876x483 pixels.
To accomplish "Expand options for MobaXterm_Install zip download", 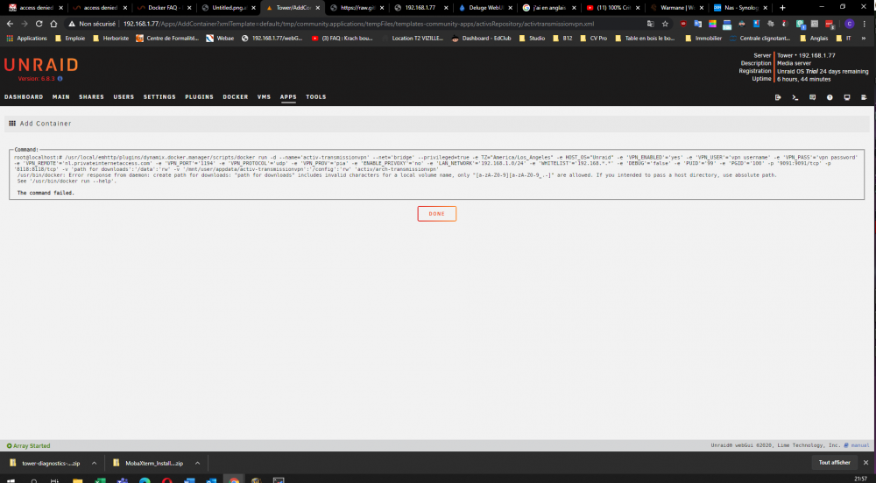I will coord(197,463).
